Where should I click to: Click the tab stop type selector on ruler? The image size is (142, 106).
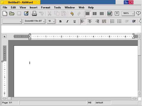4,37
